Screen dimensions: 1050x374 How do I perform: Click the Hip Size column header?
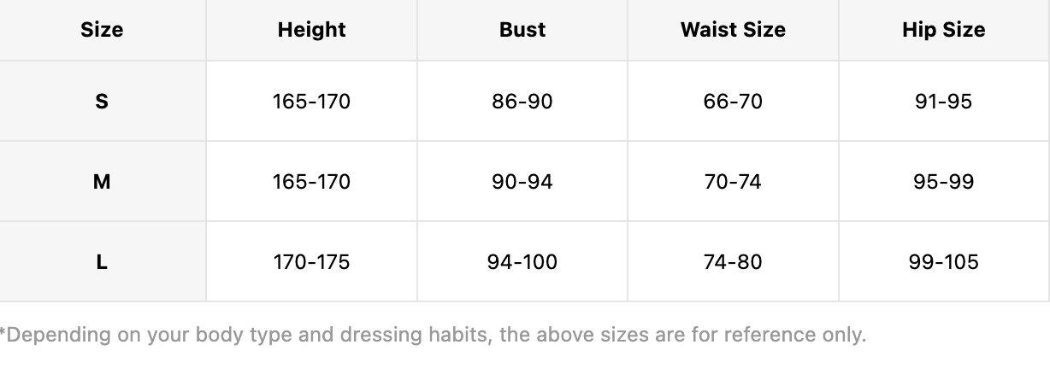coord(944,30)
